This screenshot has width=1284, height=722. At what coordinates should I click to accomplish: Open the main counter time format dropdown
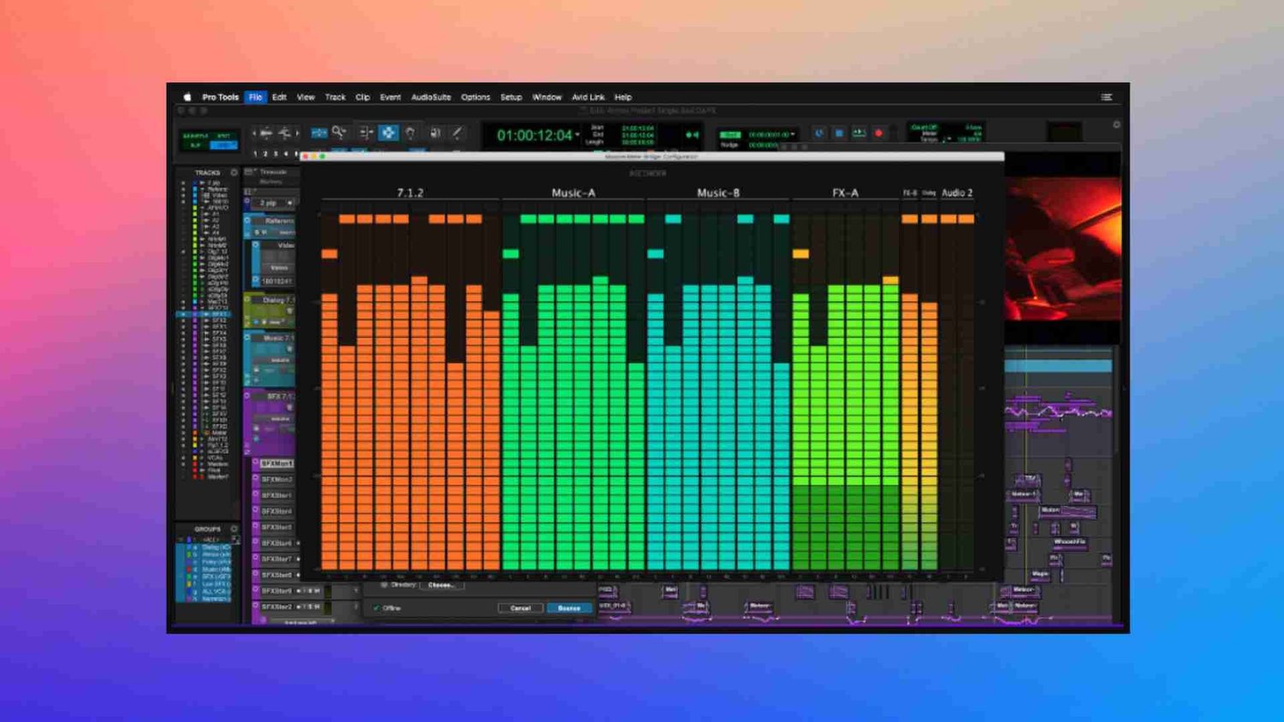point(577,135)
